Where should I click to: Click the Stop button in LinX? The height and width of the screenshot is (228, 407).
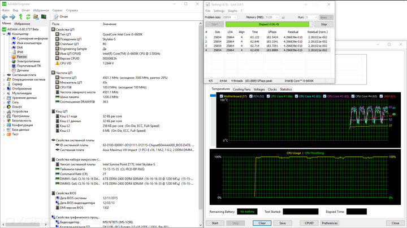pos(324,24)
